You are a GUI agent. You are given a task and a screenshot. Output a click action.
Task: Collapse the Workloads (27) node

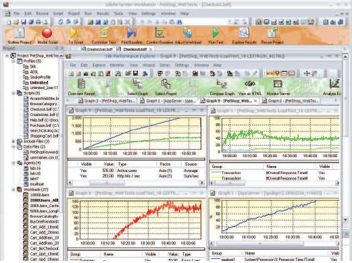tap(14, 189)
